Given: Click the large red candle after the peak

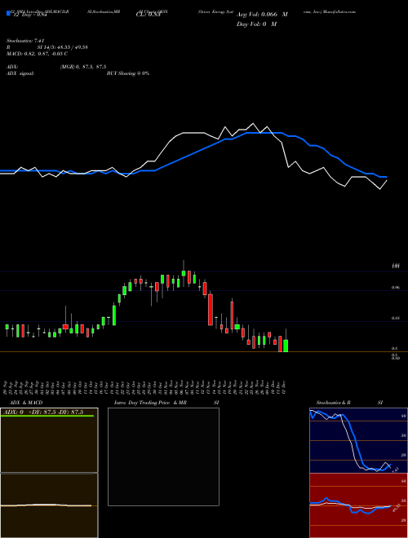Looking at the screenshot, I should click(211, 310).
